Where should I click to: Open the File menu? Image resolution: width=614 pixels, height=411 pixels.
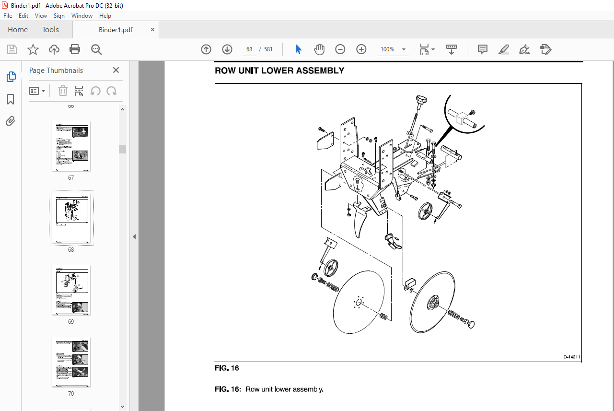coord(8,16)
